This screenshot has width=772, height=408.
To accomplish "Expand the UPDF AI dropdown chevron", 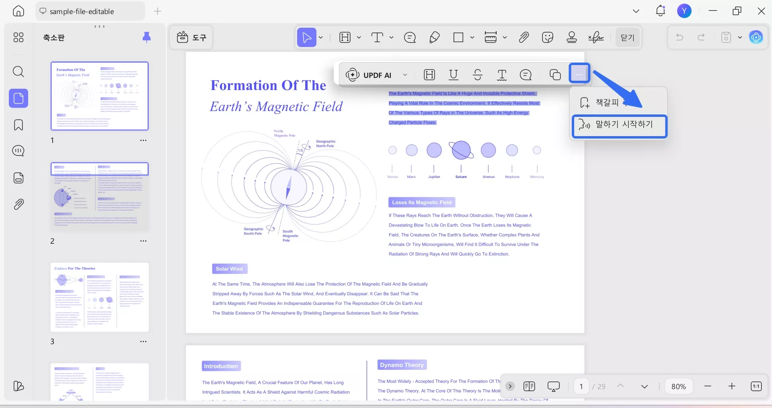I will pyautogui.click(x=405, y=75).
